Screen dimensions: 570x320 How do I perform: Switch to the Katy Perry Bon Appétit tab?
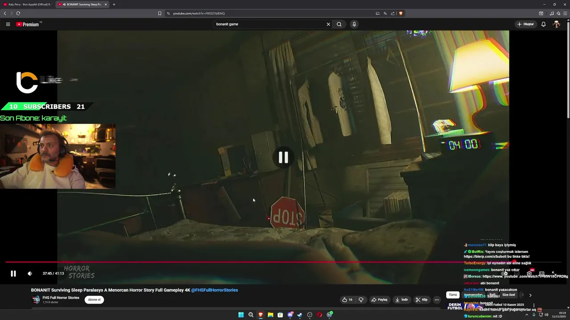point(28,4)
